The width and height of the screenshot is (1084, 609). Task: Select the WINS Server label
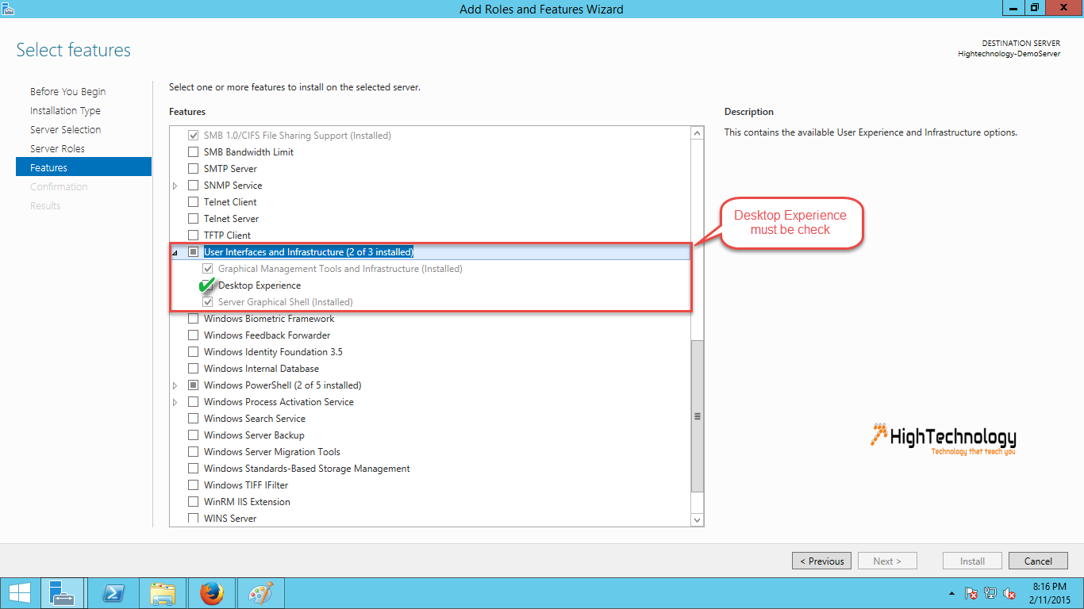[x=230, y=519]
